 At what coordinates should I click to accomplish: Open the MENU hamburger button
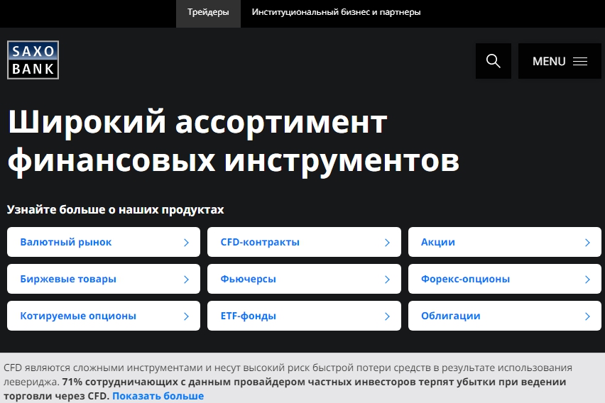(x=560, y=61)
